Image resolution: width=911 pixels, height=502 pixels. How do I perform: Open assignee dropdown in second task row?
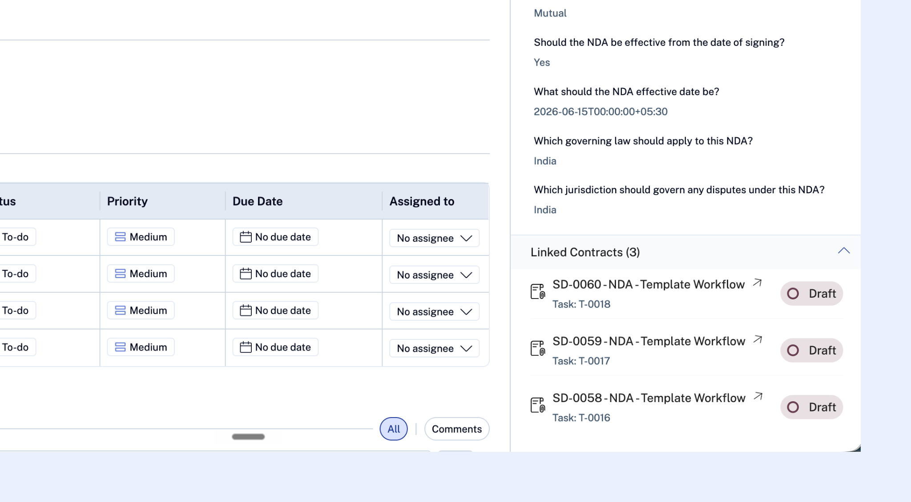pos(434,275)
